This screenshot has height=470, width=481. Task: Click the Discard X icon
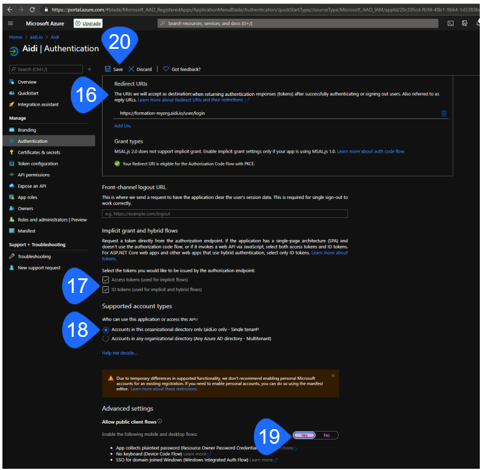[x=131, y=69]
